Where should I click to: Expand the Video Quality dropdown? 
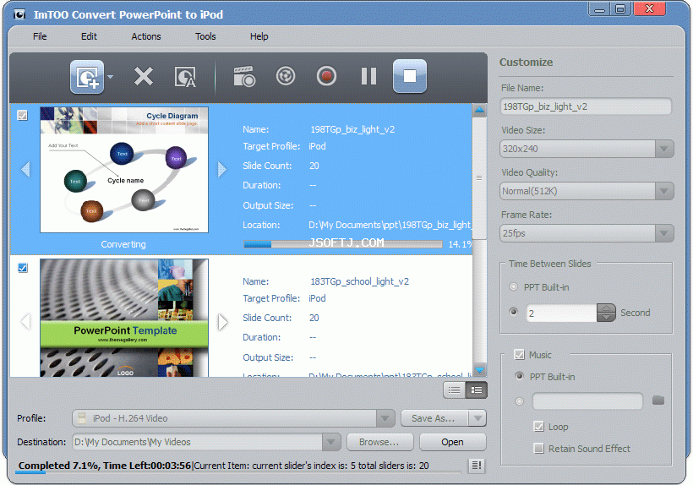click(663, 191)
